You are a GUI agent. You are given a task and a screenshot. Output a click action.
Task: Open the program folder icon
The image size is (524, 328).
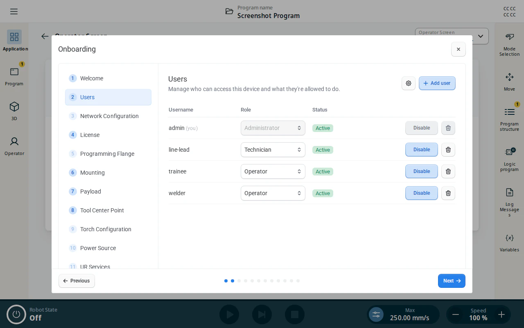pyautogui.click(x=229, y=11)
